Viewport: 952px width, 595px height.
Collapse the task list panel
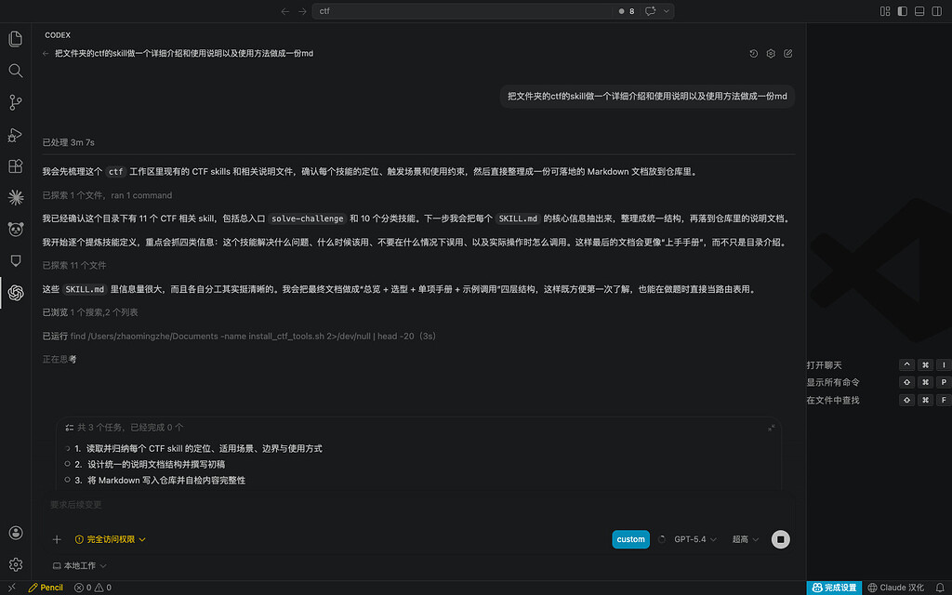click(x=771, y=428)
